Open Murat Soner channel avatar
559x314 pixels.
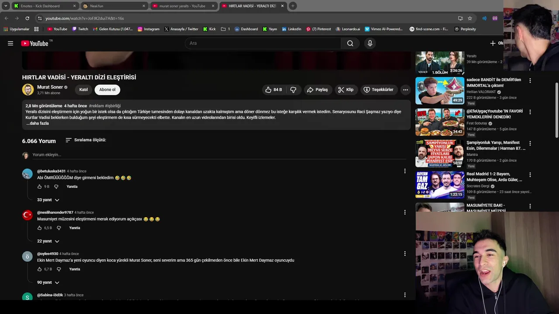click(28, 89)
